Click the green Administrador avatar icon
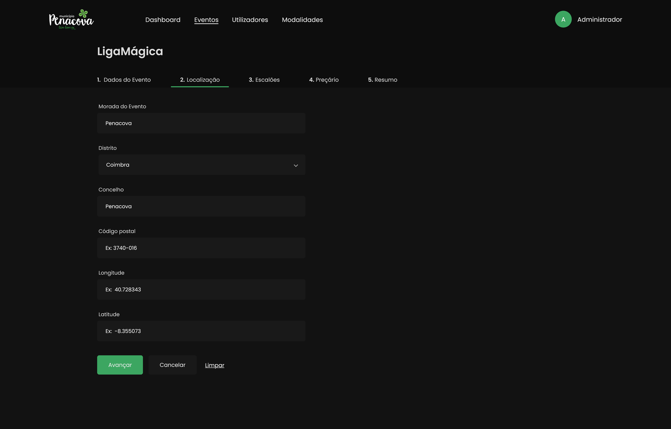 [563, 19]
